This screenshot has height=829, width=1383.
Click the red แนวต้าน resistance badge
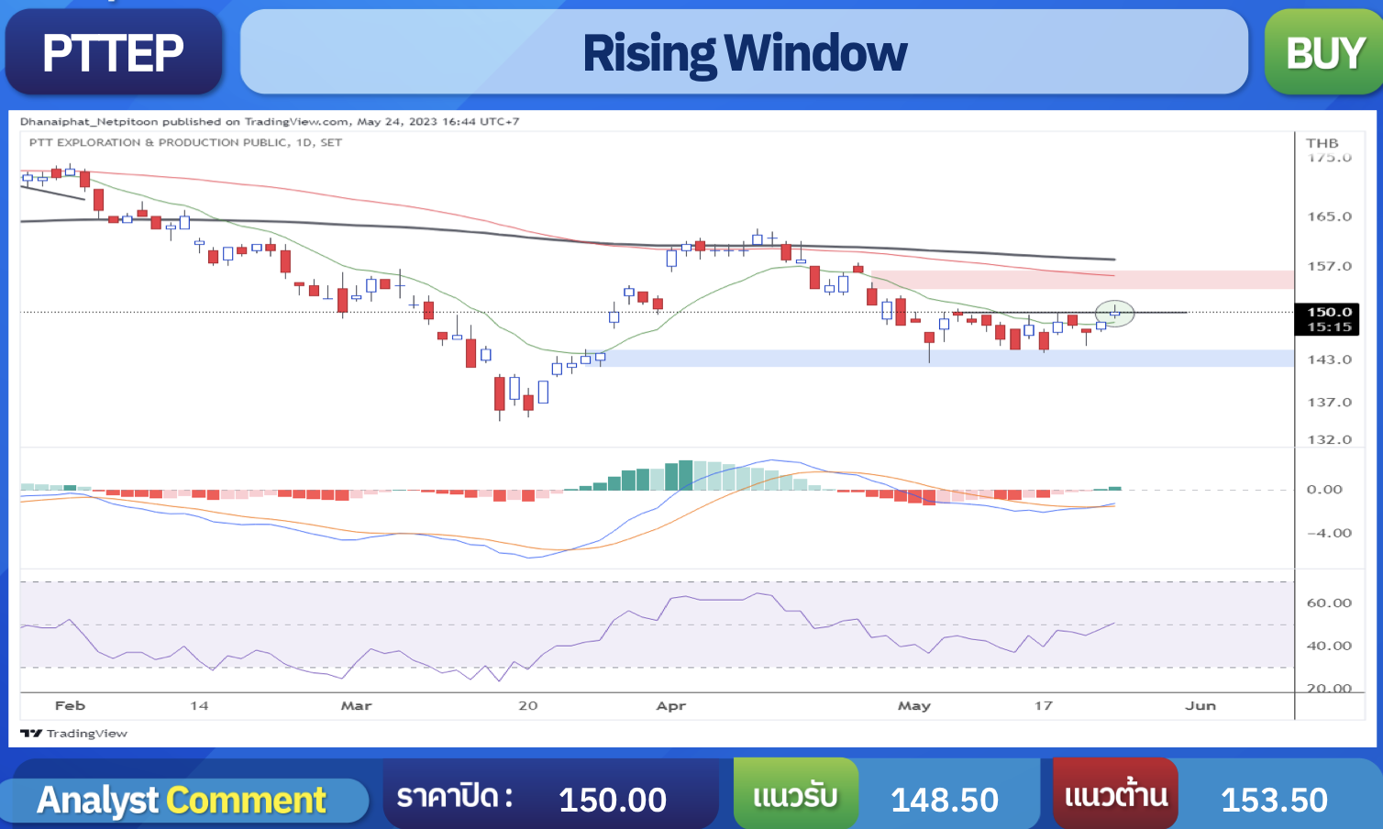1115,794
